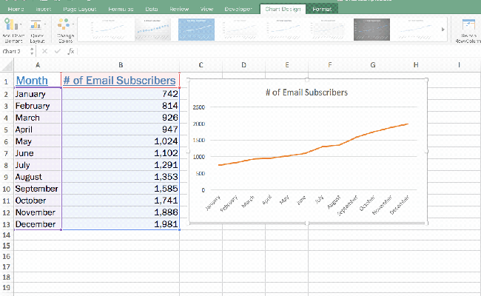Click the chart's right middle resize handle
481x296 pixels.
[426, 151]
